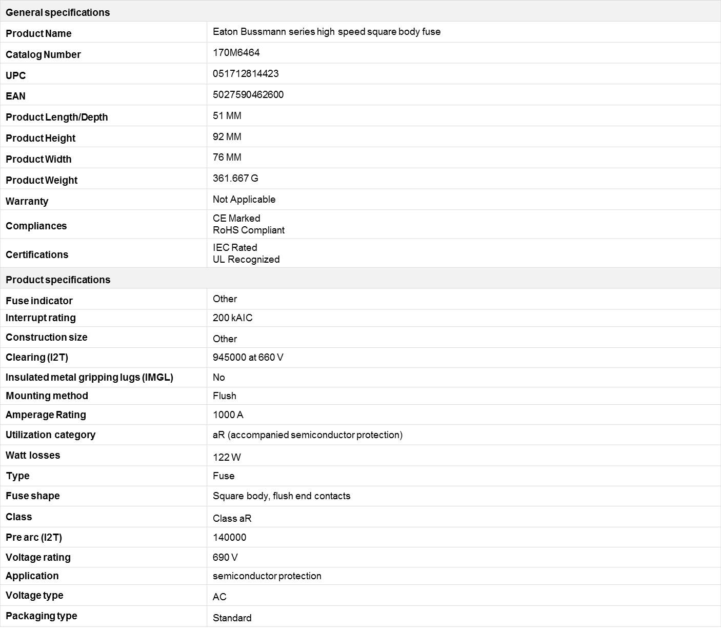Click the UPC value 051712814423
This screenshot has width=721, height=629.
246,74
